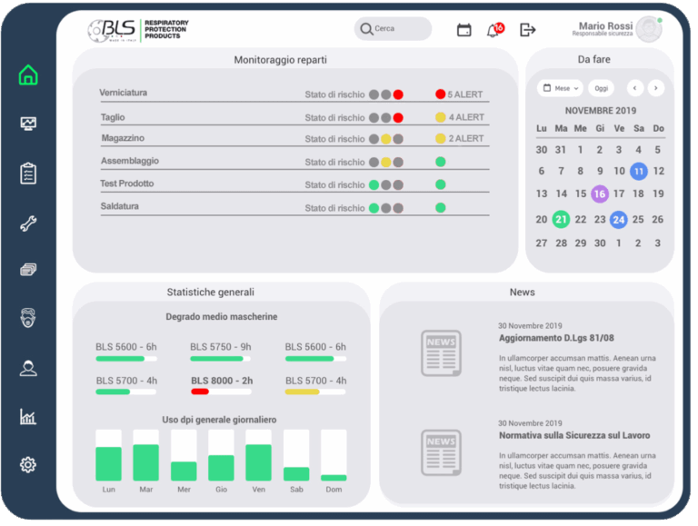Open the wrench maintenance sidebar icon

28,223
